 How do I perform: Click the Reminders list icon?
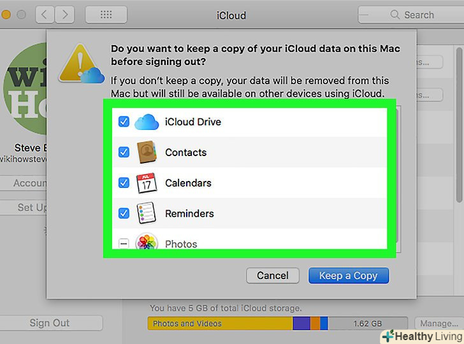click(x=147, y=213)
